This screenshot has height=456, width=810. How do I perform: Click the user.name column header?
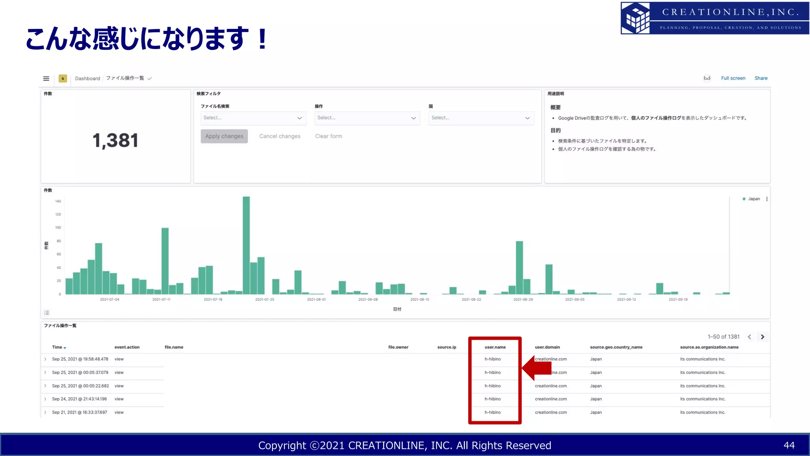click(495, 347)
